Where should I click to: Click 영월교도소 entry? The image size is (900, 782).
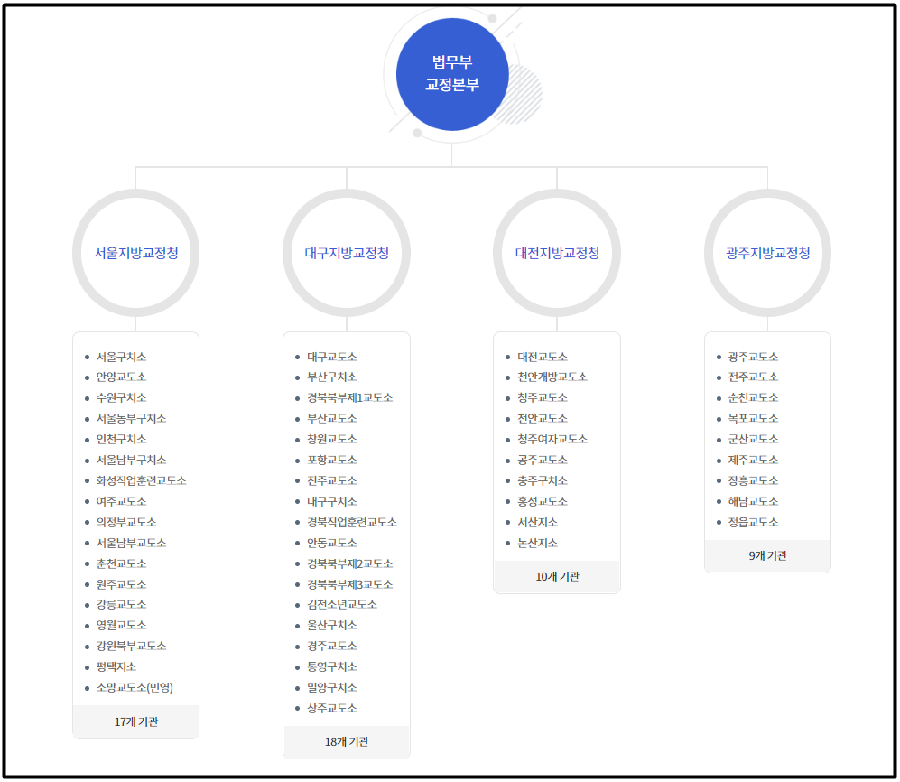click(x=121, y=625)
